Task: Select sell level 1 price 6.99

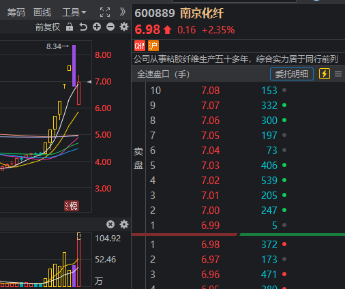Action: coord(211,226)
